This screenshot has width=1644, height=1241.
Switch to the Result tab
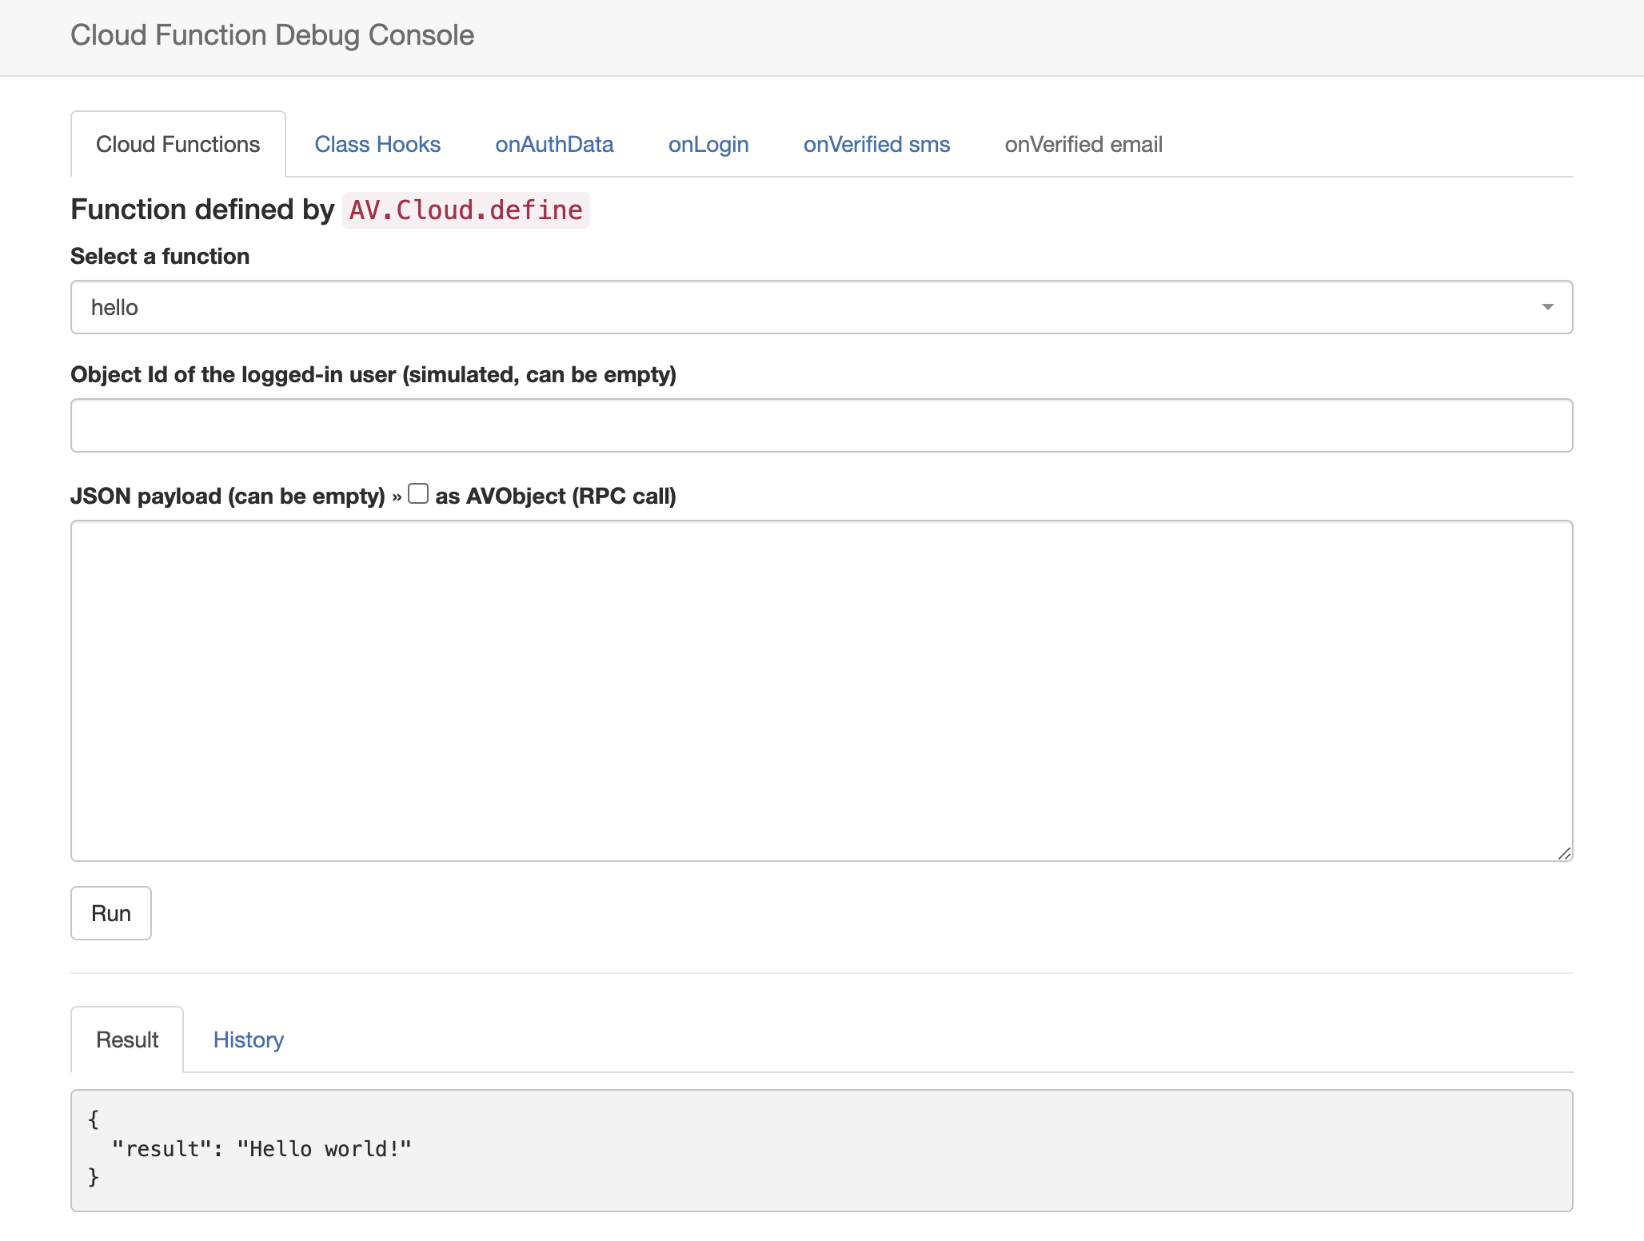click(x=126, y=1039)
